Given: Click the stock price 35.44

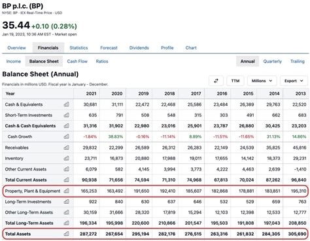Looking at the screenshot, I should tap(16, 25).
